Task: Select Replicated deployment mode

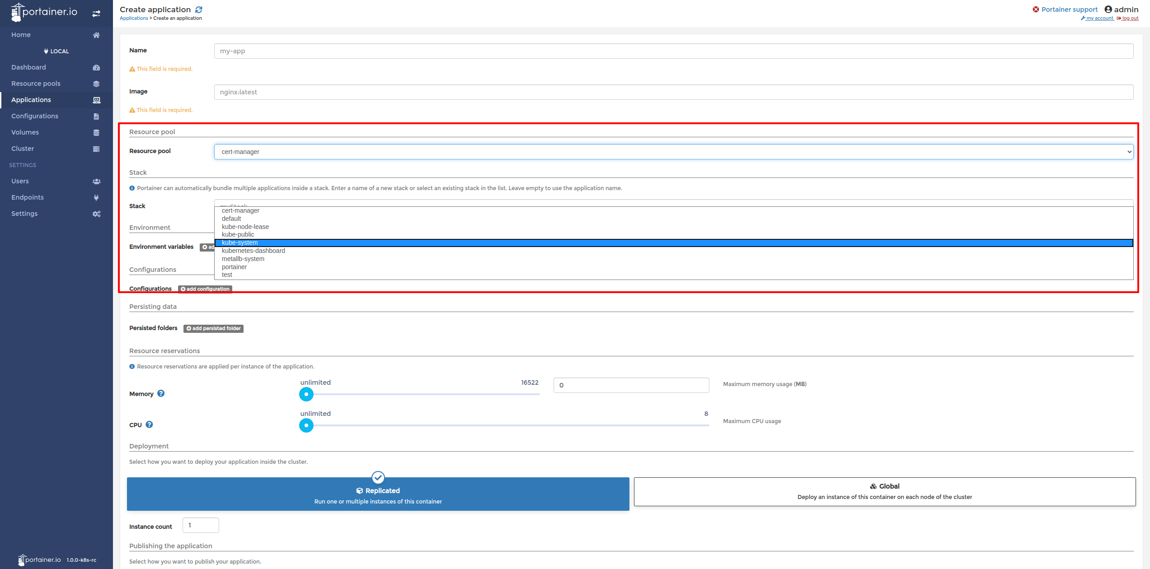Action: tap(378, 494)
